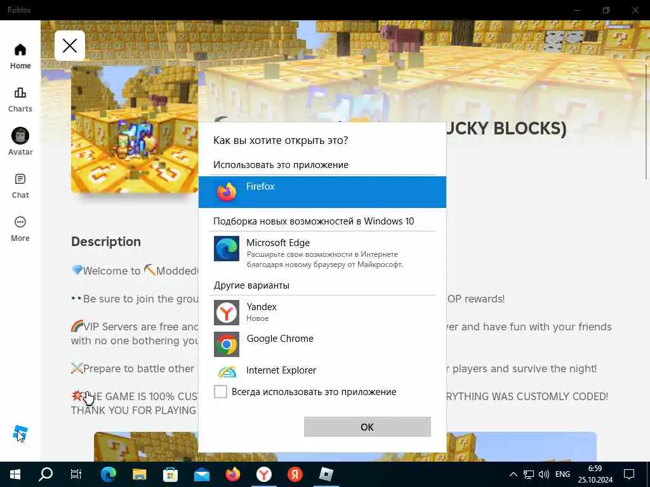The height and width of the screenshot is (487, 650).
Task: Open the Avatar page in sidebar
Action: [x=20, y=141]
